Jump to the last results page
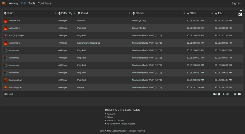The image size is (245, 134). pyautogui.click(x=239, y=94)
